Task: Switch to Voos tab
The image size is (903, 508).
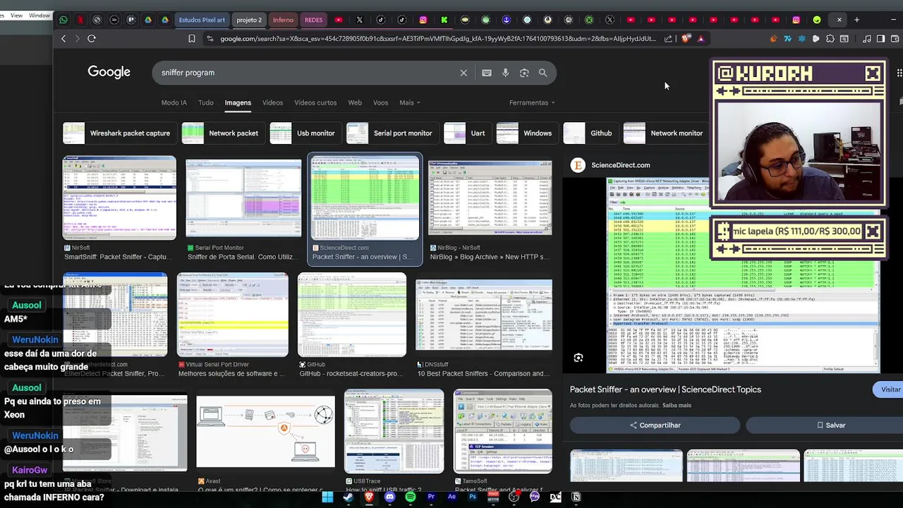Action: tap(380, 103)
